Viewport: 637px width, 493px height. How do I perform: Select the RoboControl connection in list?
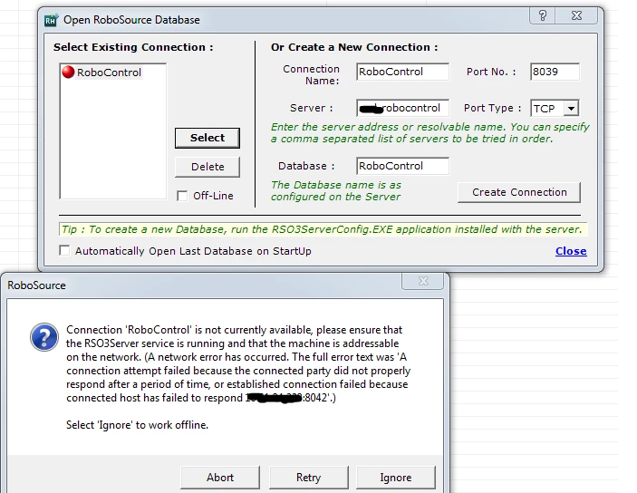[x=109, y=72]
